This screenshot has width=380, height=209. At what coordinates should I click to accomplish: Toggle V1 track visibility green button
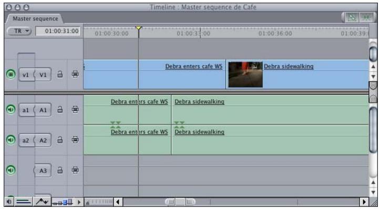tap(11, 74)
